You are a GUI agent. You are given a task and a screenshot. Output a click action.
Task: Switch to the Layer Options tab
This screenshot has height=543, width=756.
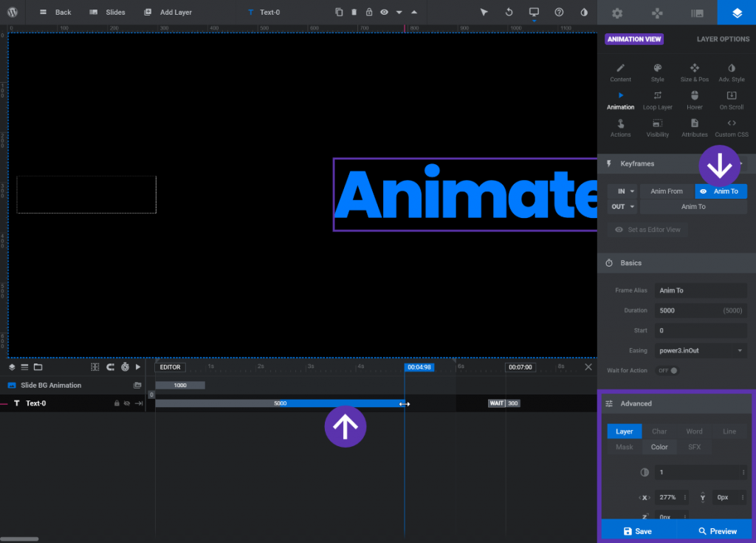723,38
